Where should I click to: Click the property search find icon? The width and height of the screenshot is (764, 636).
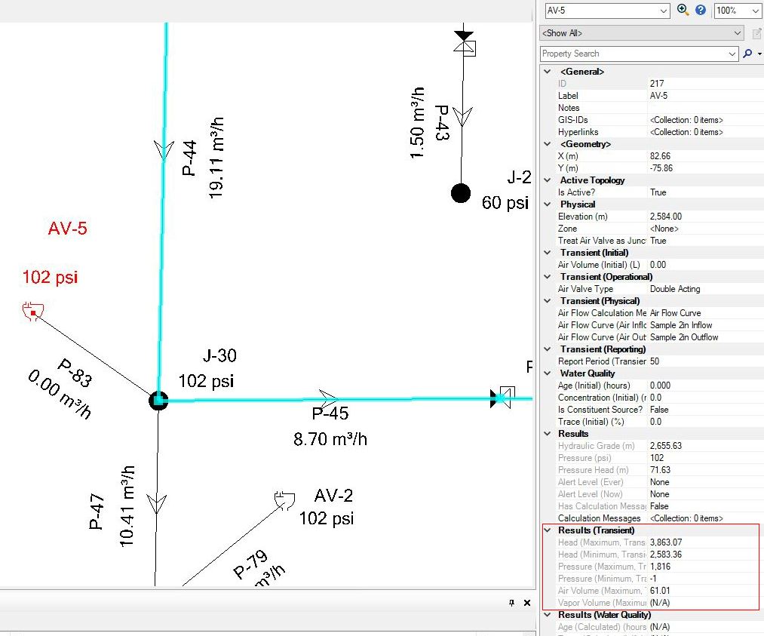point(747,54)
